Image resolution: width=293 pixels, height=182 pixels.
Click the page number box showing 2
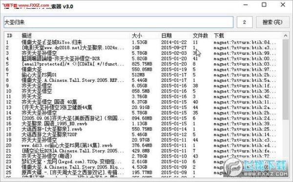pos(245,22)
